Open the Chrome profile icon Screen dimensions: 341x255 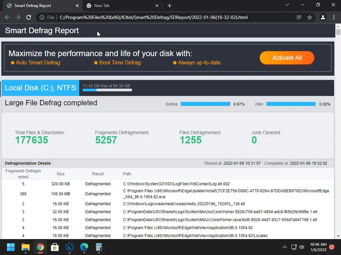pyautogui.click(x=323, y=17)
